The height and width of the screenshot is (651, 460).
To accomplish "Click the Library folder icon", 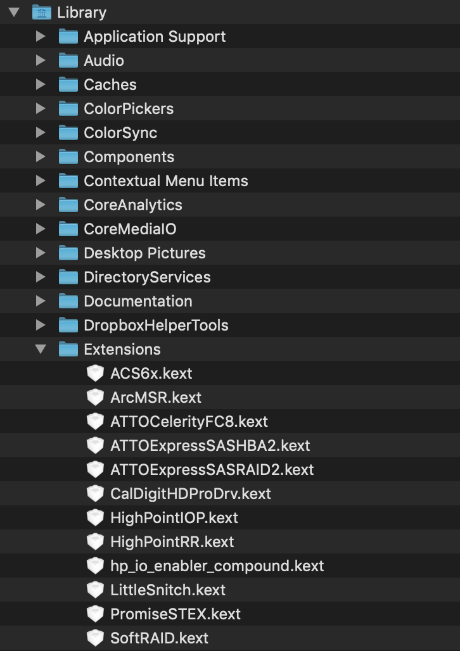I will pos(41,12).
